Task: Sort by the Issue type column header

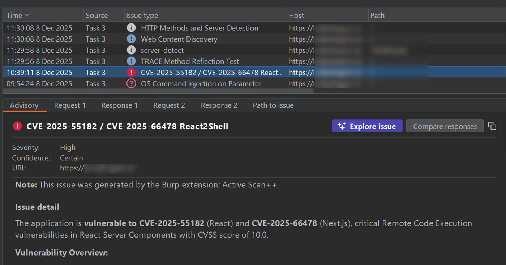Action: click(x=142, y=16)
